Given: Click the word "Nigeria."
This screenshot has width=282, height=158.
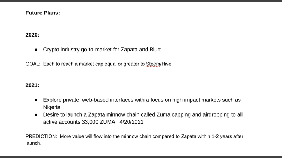Looking at the screenshot, I should pos(52,107).
